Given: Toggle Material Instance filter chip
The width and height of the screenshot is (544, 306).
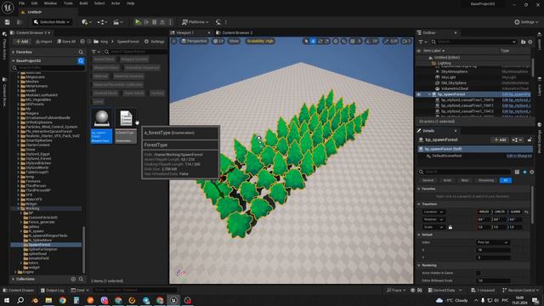Looking at the screenshot, I should coord(128,76).
